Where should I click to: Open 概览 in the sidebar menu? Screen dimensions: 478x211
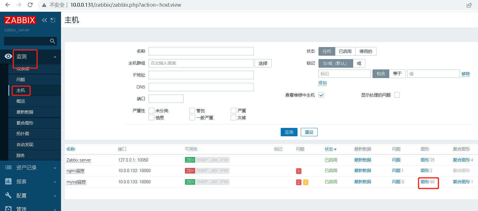pyautogui.click(x=35, y=101)
